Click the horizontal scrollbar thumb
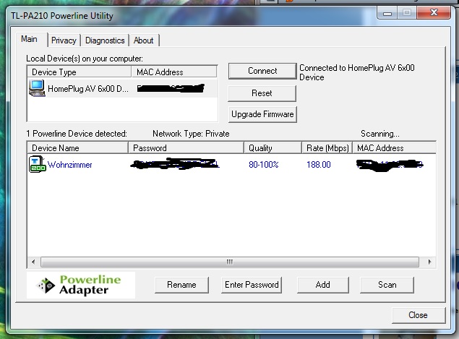This screenshot has height=339, width=459. coord(230,262)
